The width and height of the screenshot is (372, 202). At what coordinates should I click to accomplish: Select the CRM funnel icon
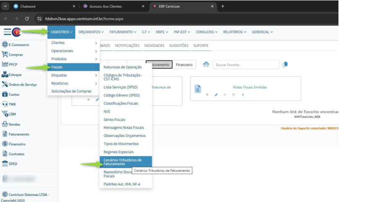(5, 114)
